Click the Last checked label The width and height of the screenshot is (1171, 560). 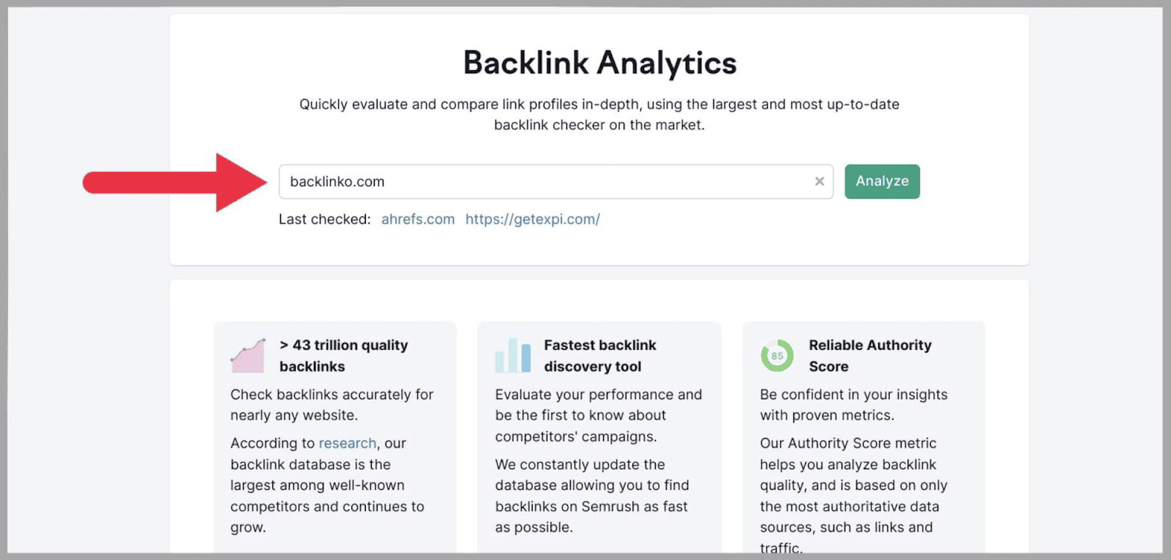(x=325, y=219)
